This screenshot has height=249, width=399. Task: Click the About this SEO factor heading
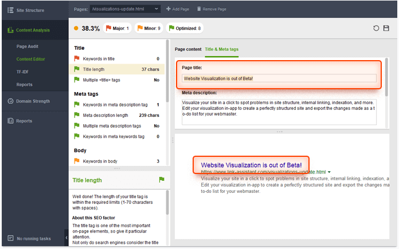93,218
